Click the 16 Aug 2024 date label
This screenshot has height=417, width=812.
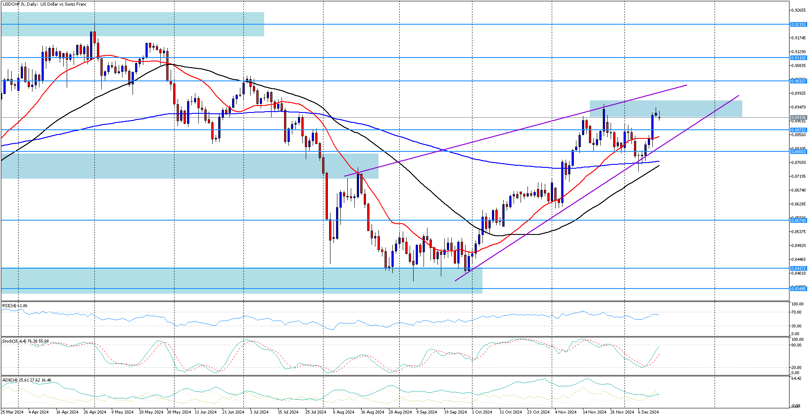(372, 412)
